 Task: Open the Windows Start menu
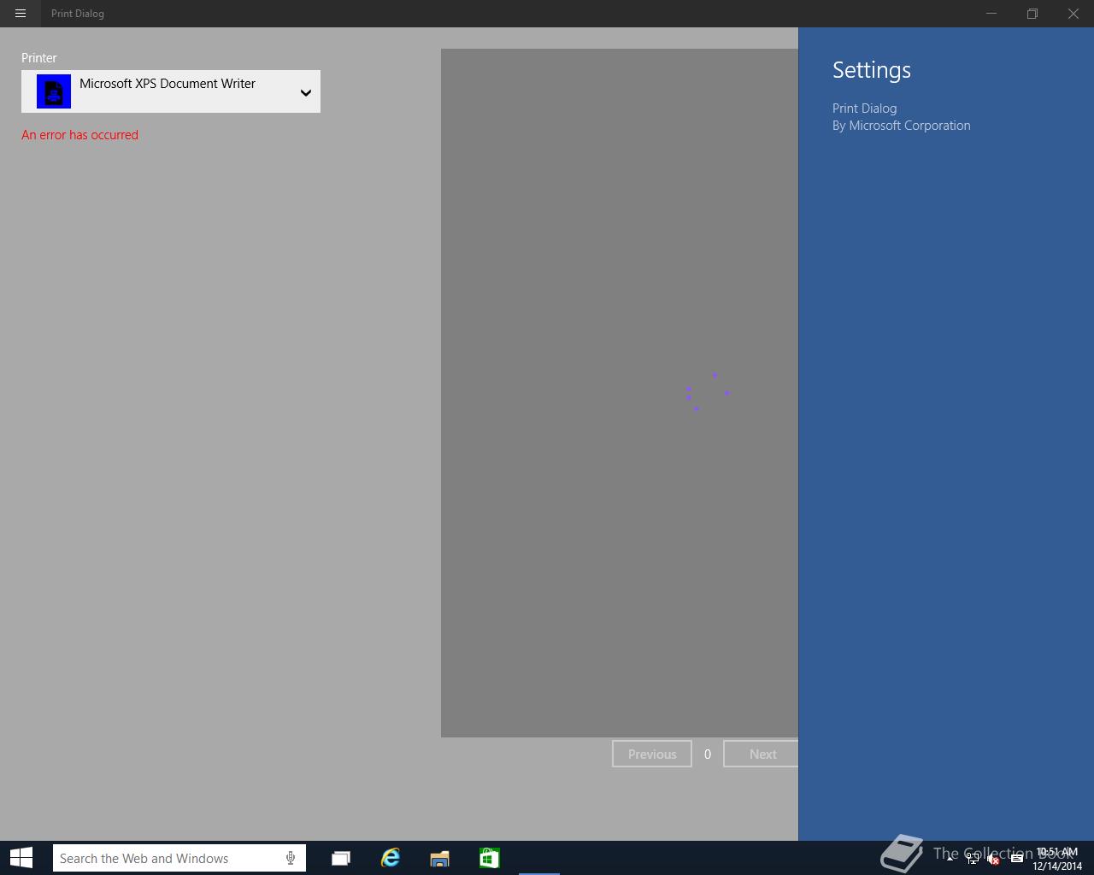(x=21, y=858)
